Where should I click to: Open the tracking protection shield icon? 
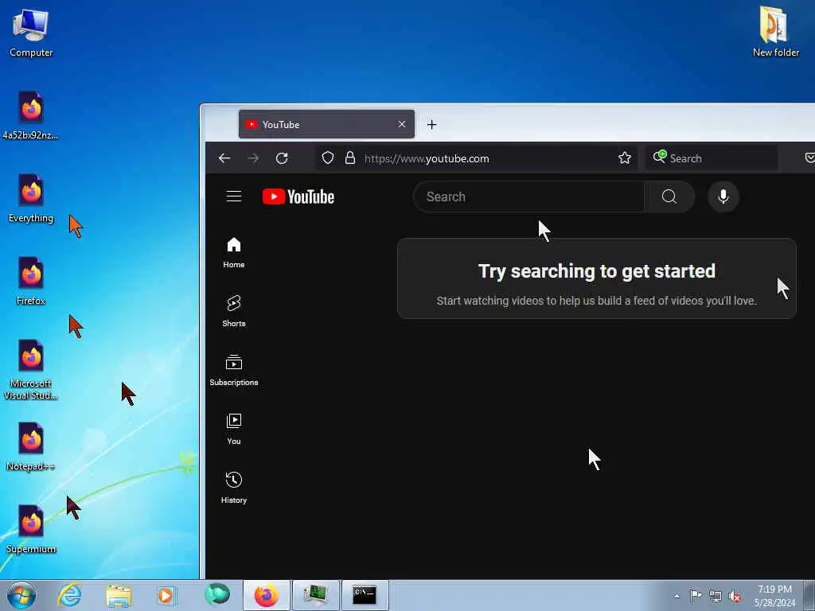[x=327, y=158]
